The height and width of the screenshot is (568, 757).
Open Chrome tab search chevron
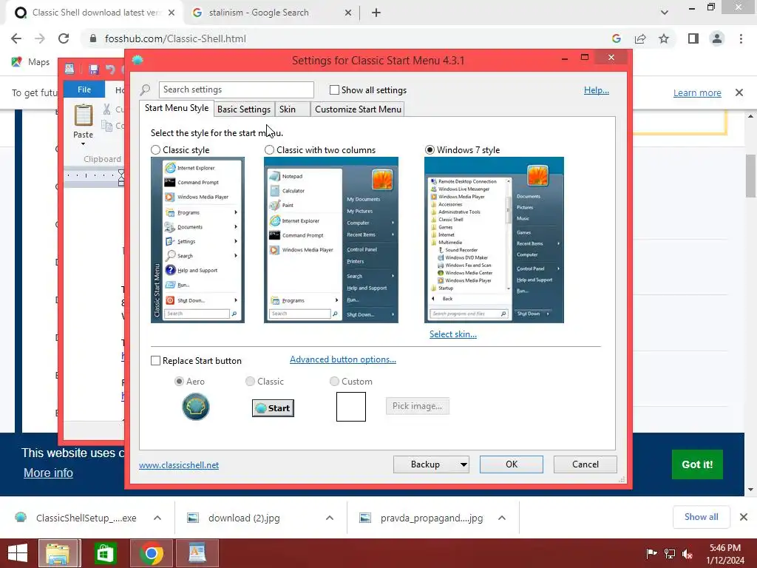point(665,13)
